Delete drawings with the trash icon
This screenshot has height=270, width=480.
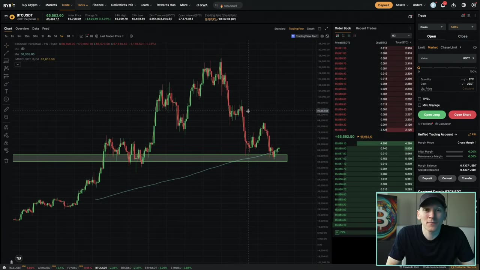pyautogui.click(x=6, y=161)
